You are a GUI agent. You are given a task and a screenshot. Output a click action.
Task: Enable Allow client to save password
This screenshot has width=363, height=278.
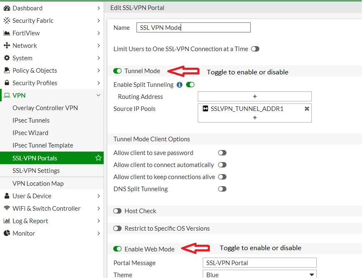(x=222, y=153)
